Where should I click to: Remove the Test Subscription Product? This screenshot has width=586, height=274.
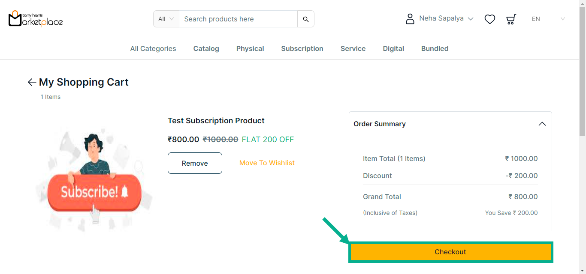pyautogui.click(x=195, y=163)
